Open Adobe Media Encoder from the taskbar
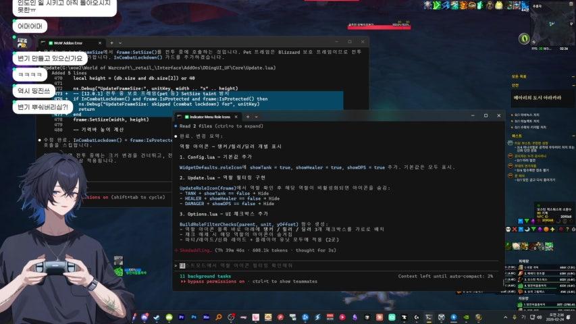 [206, 317]
